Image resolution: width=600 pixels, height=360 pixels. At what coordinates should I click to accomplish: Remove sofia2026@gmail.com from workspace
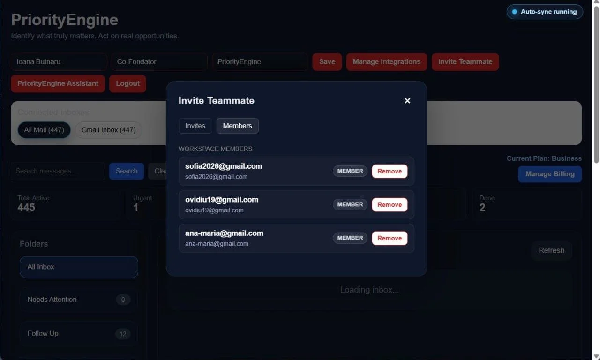[390, 171]
